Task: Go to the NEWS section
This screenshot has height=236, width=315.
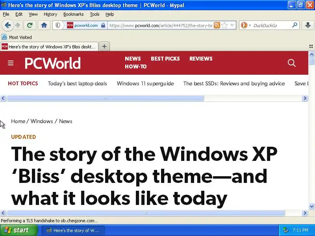Action: click(x=133, y=59)
